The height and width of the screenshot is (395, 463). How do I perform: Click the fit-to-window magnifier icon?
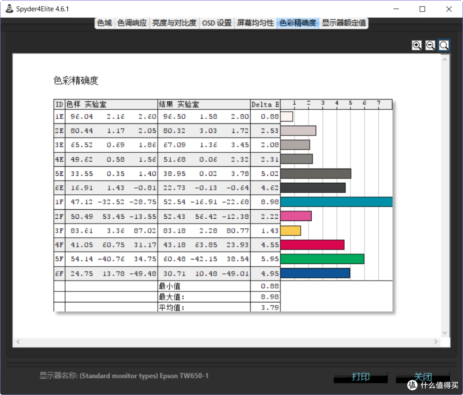pyautogui.click(x=444, y=45)
